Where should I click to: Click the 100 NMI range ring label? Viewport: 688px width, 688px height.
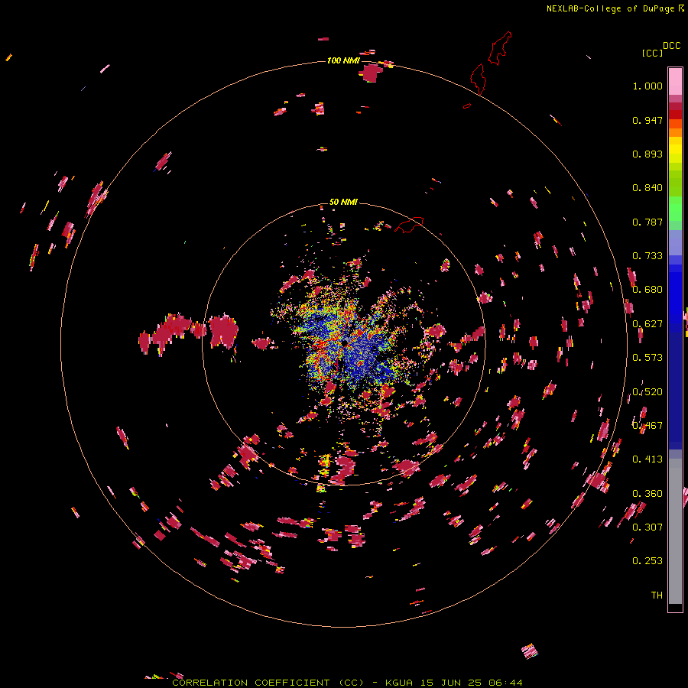coord(343,60)
